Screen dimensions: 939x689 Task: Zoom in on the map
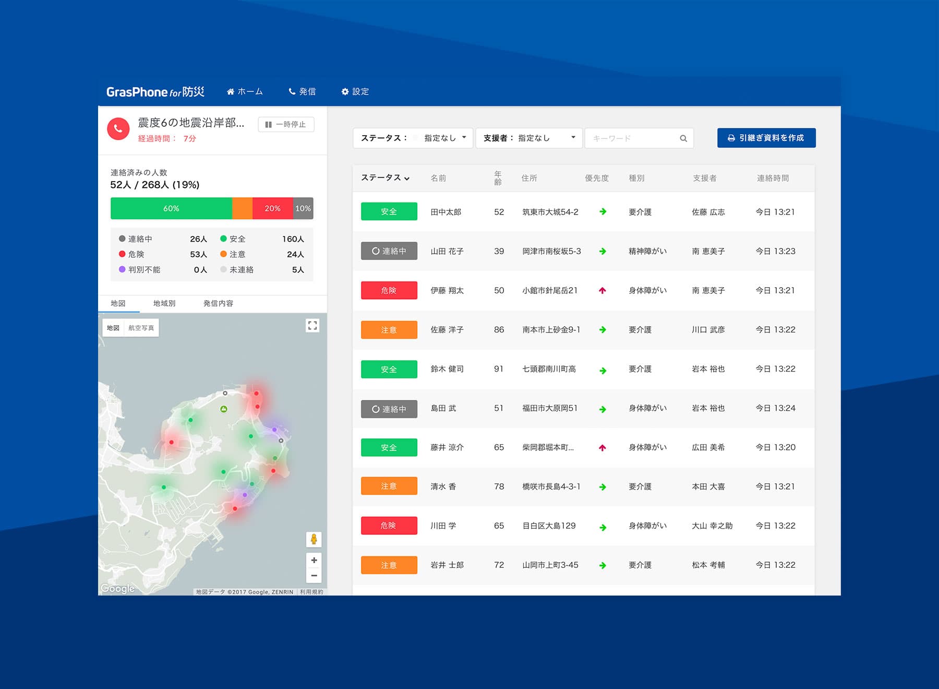pyautogui.click(x=314, y=560)
